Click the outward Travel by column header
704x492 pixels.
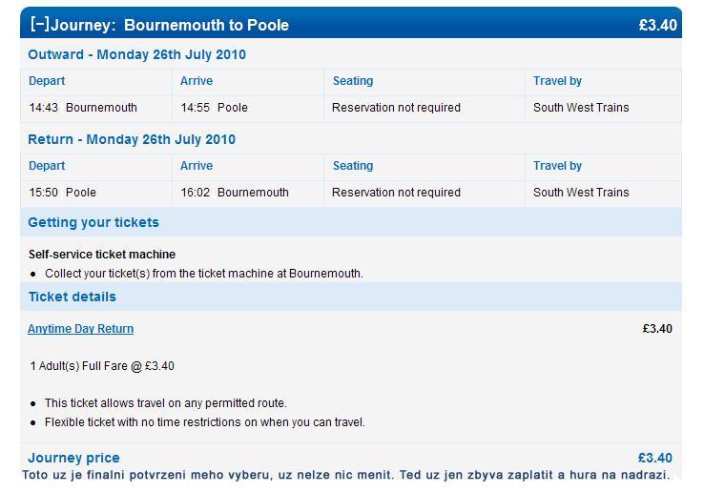coord(557,81)
